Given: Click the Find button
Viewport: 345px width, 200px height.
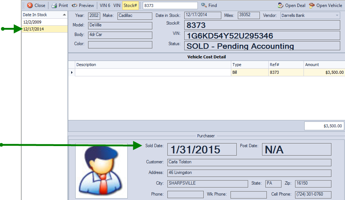Looking at the screenshot, I should coord(209,6).
